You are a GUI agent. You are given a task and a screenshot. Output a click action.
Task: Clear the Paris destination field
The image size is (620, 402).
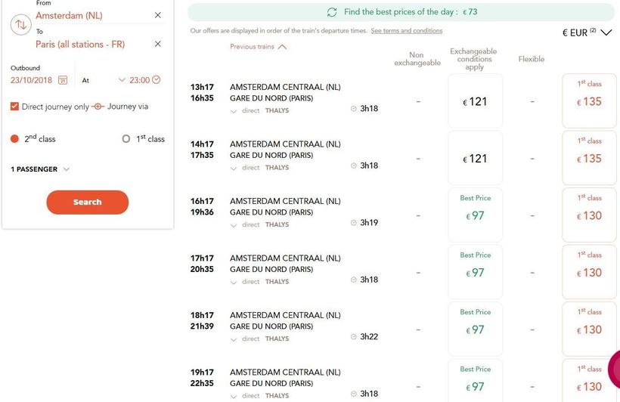coord(157,44)
